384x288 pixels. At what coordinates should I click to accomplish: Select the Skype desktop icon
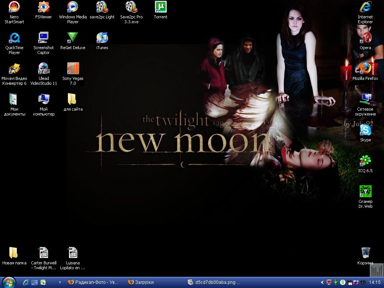point(365,133)
